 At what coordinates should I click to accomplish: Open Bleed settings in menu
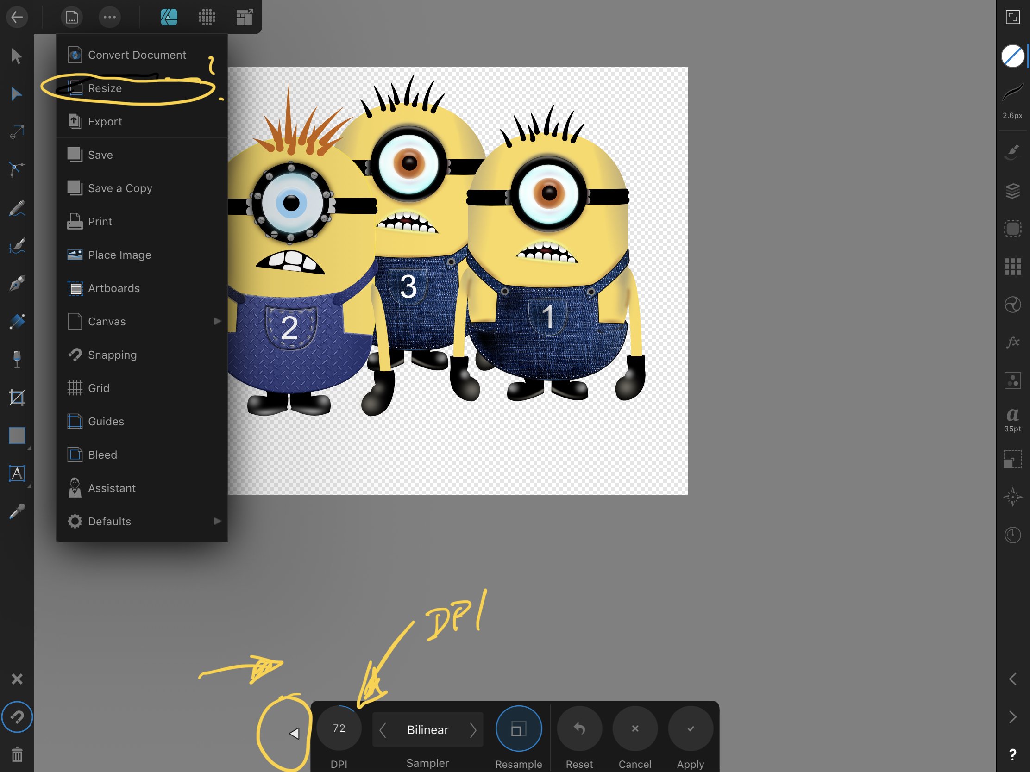coord(142,454)
